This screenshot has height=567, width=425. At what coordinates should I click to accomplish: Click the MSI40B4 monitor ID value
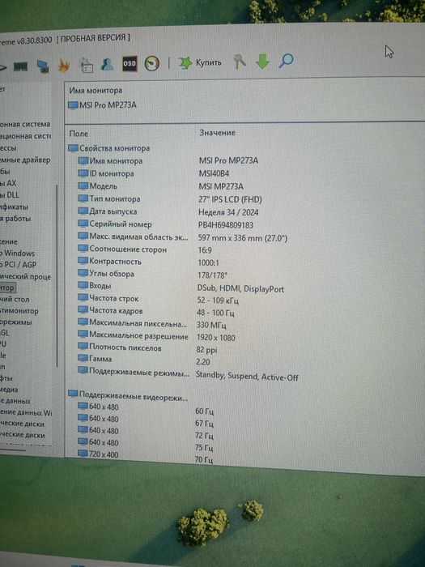pyautogui.click(x=214, y=173)
